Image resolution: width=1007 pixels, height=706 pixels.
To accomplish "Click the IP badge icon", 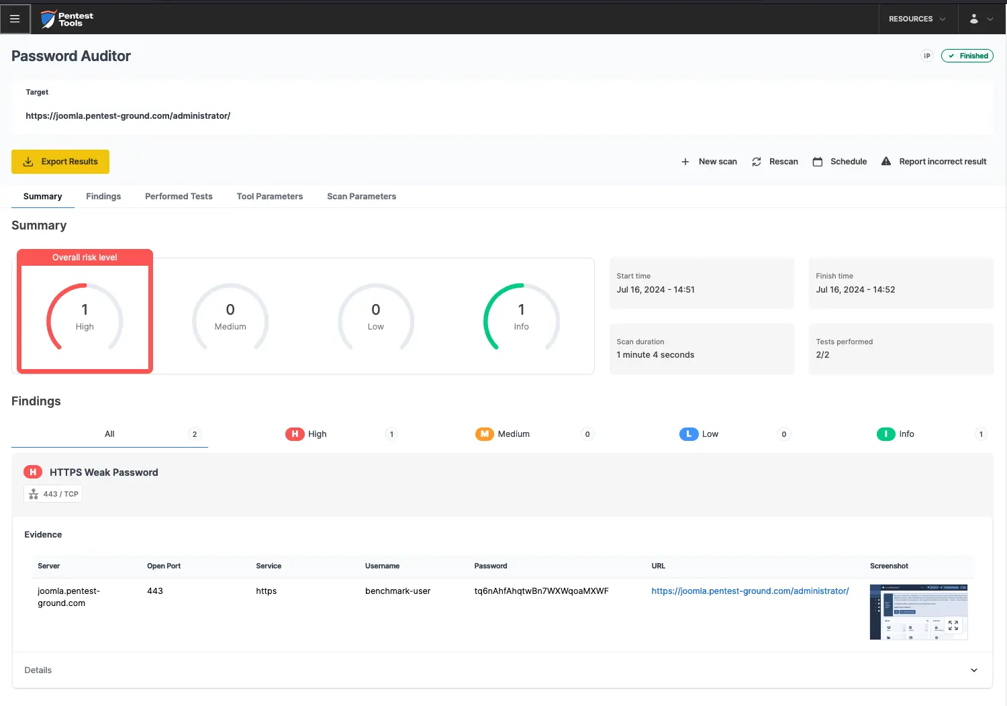I will (x=927, y=56).
